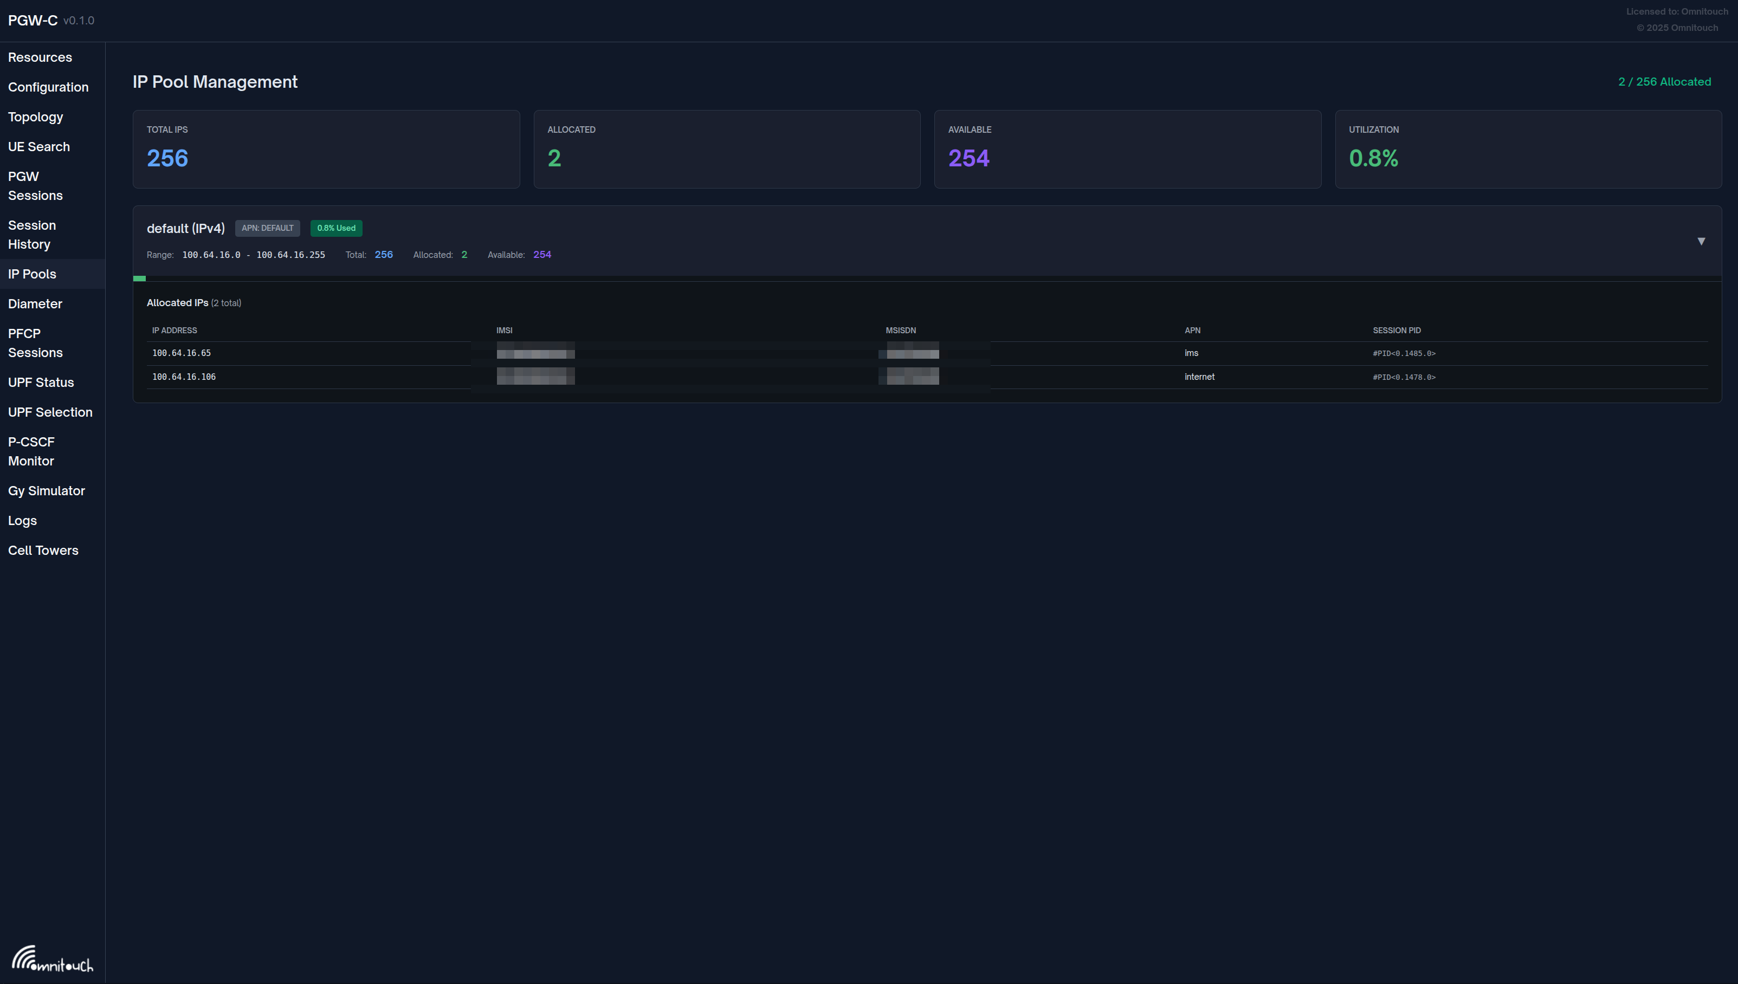Open the Topology view

[35, 117]
